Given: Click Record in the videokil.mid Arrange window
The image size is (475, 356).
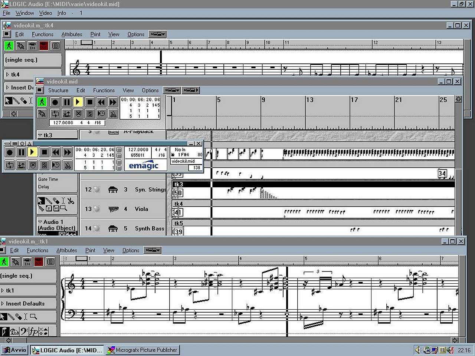Looking at the screenshot, I should pos(55,102).
